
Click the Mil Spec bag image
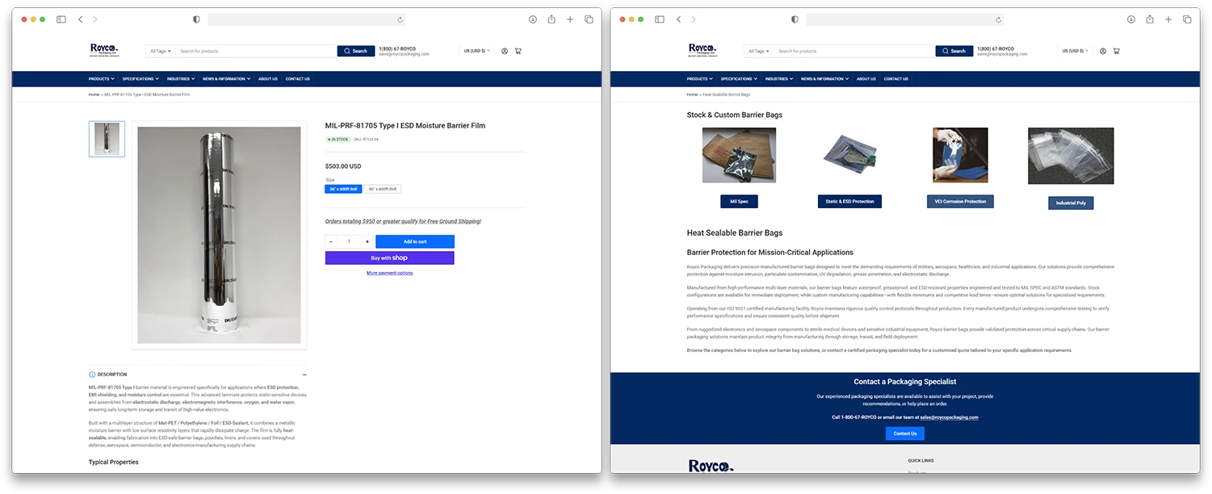point(739,155)
